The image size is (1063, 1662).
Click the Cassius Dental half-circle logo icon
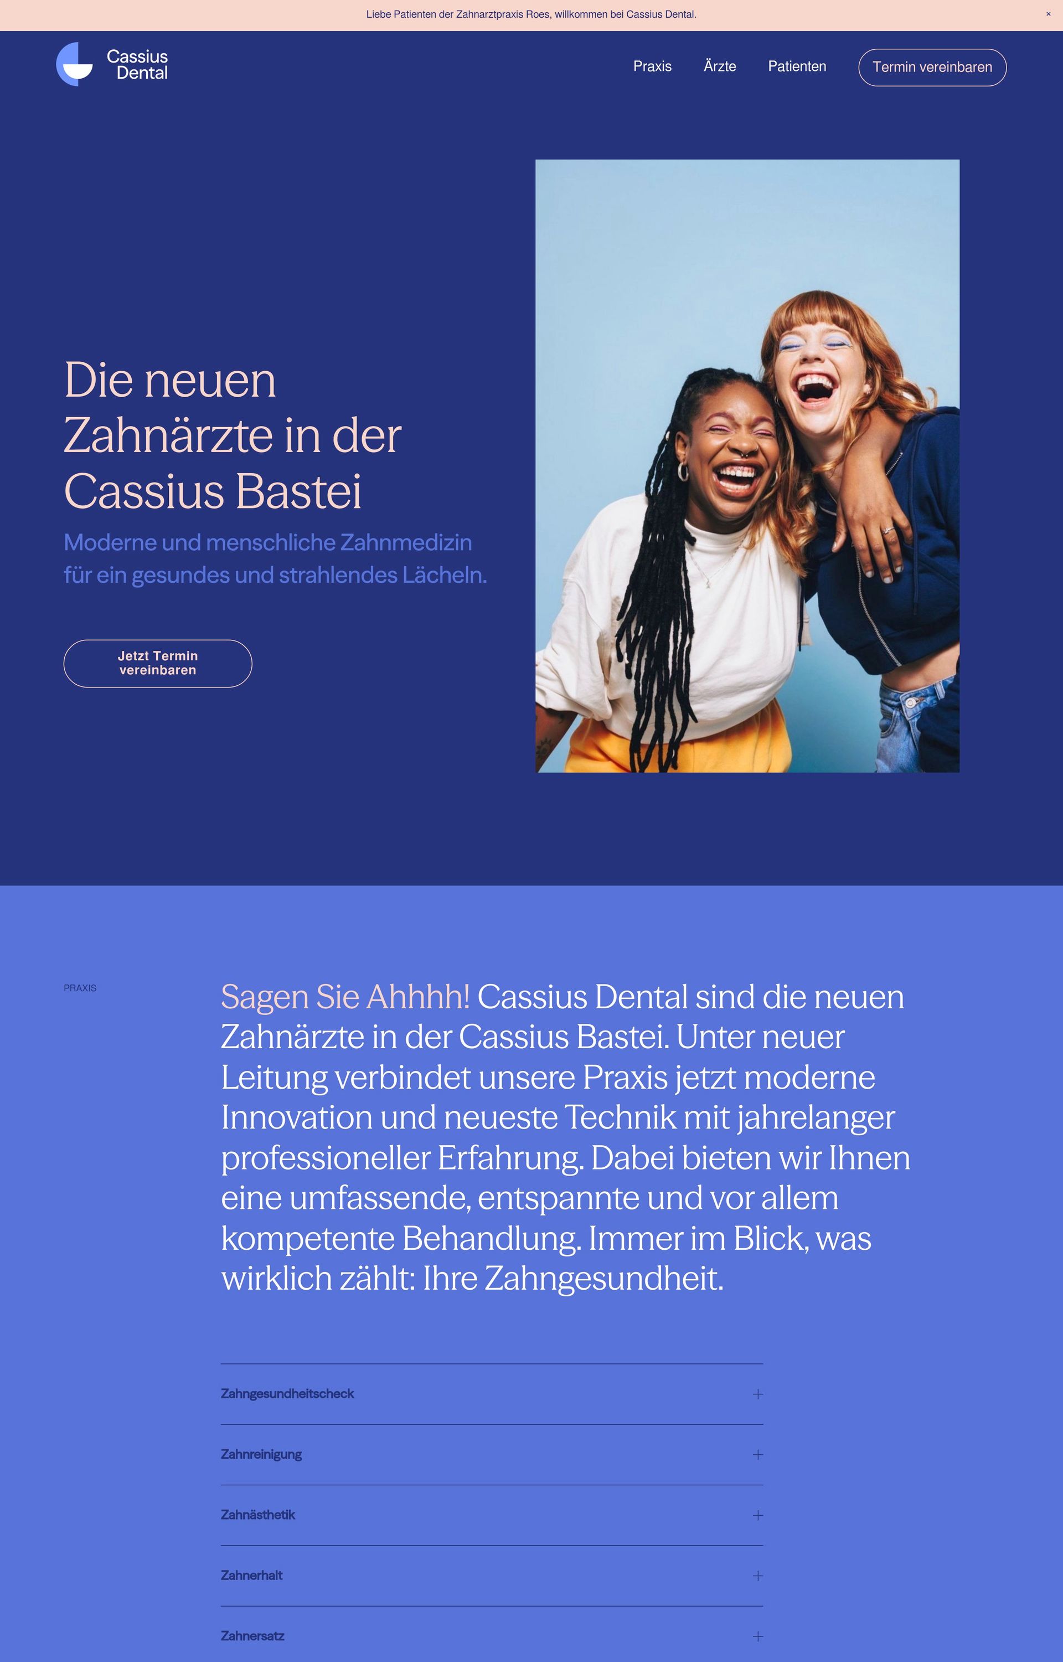[x=74, y=64]
